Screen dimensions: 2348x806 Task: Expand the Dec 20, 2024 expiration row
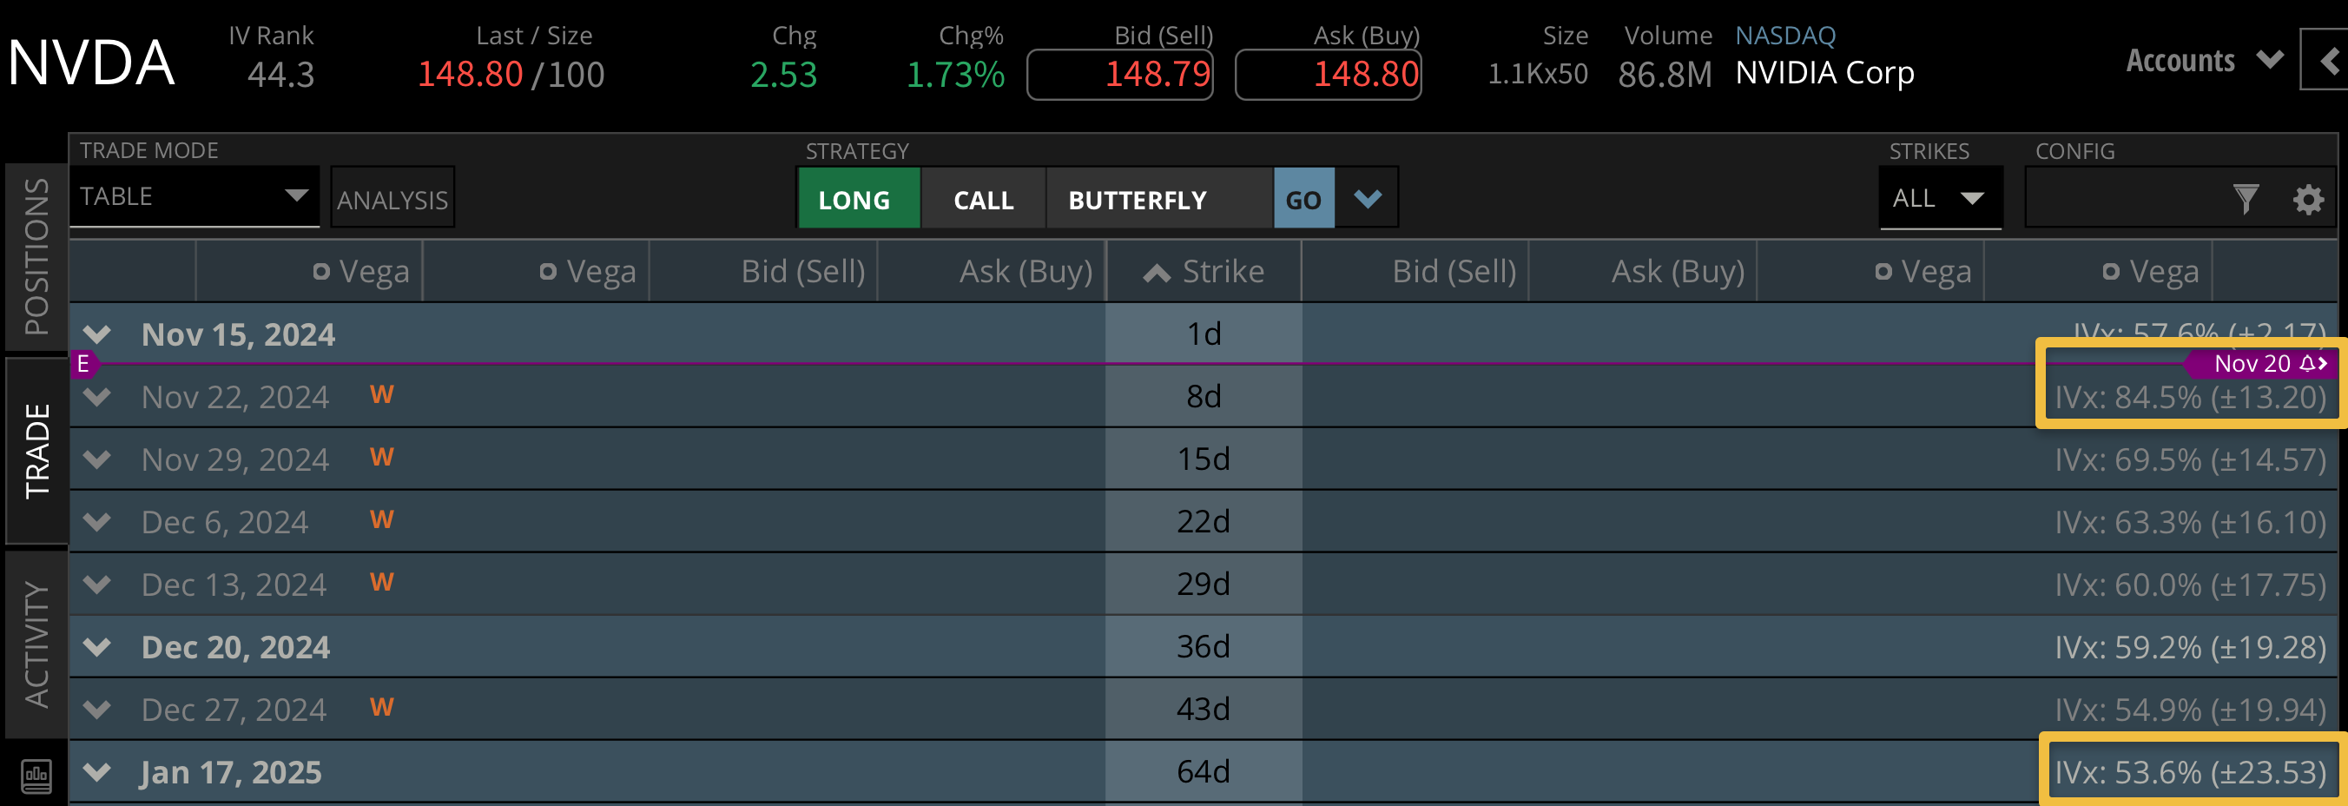click(x=97, y=646)
